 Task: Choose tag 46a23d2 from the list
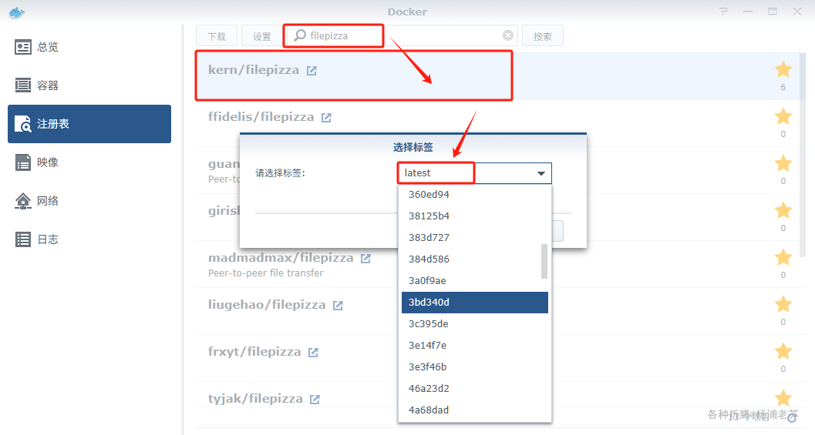[x=474, y=388]
